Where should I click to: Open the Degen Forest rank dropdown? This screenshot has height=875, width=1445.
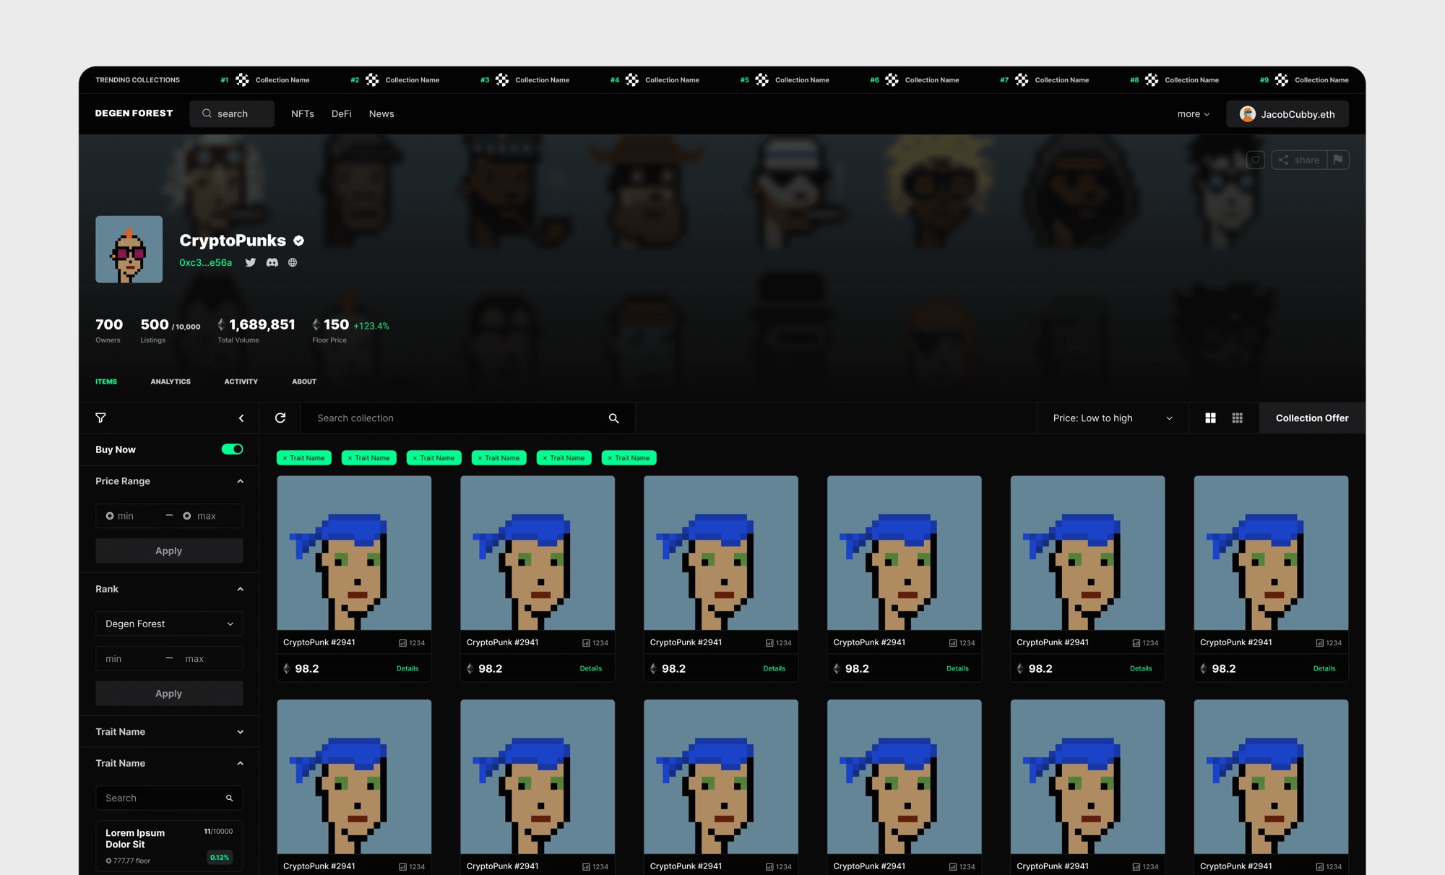(169, 624)
